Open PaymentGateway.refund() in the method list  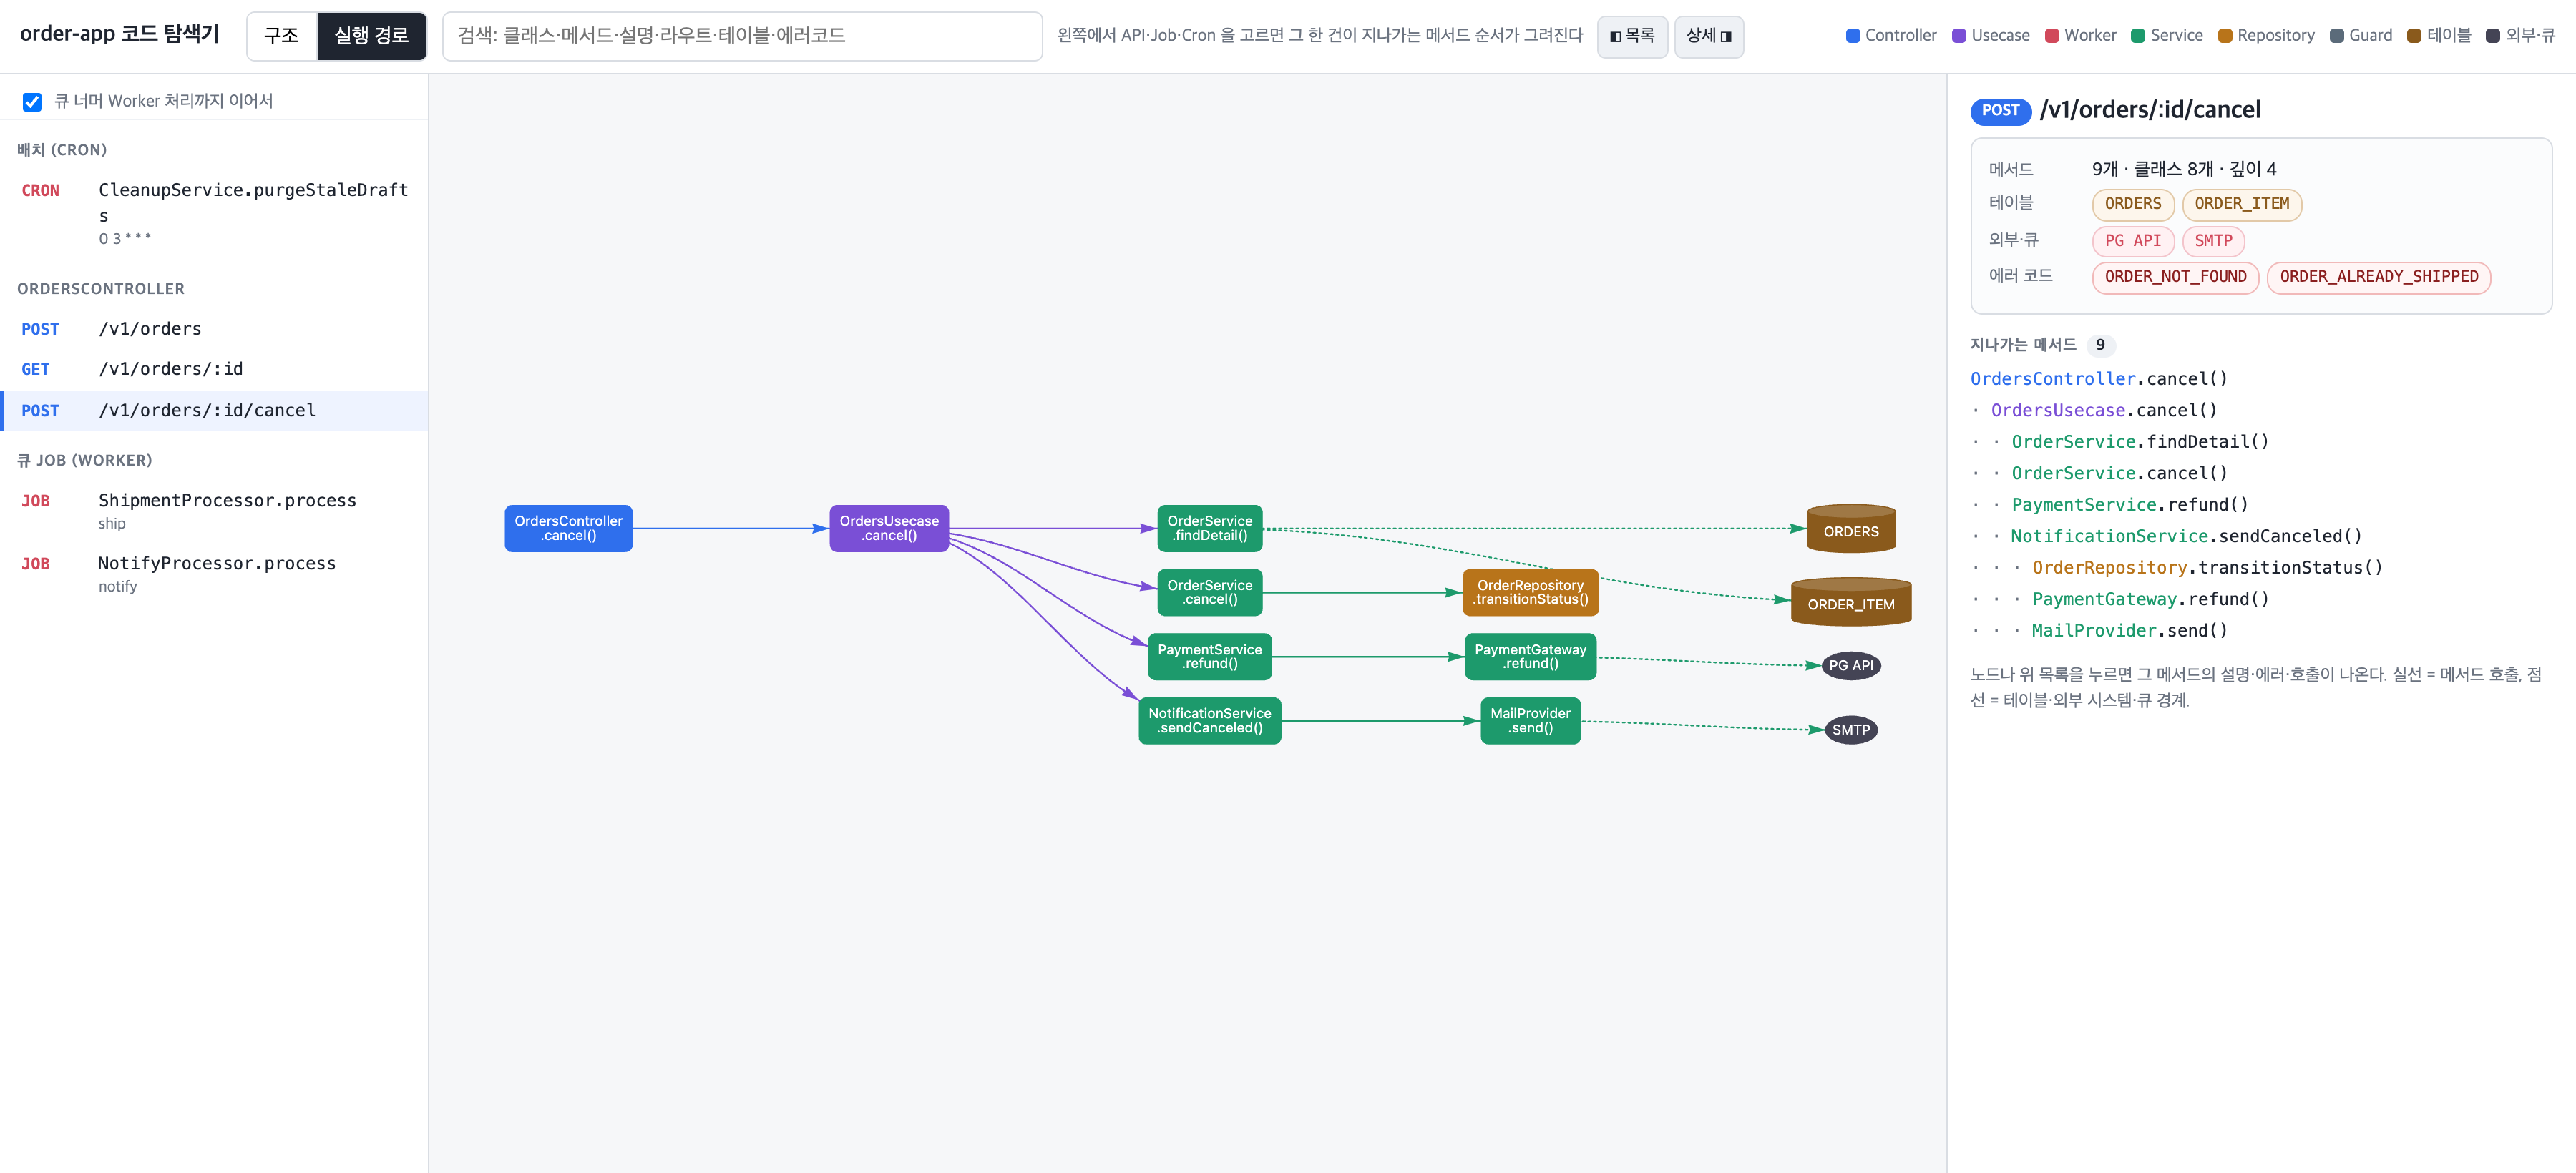2150,599
